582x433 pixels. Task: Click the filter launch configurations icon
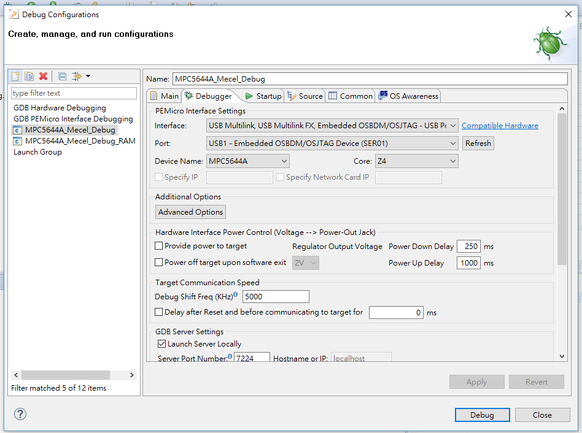77,76
